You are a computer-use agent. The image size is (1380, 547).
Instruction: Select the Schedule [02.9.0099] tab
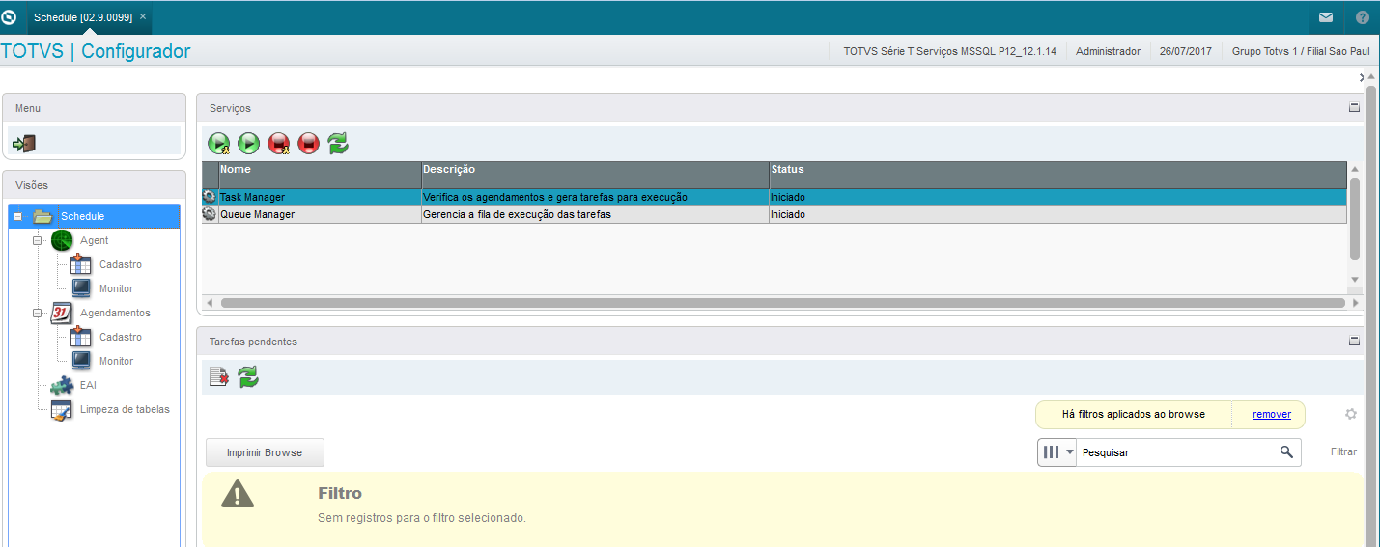tap(83, 17)
